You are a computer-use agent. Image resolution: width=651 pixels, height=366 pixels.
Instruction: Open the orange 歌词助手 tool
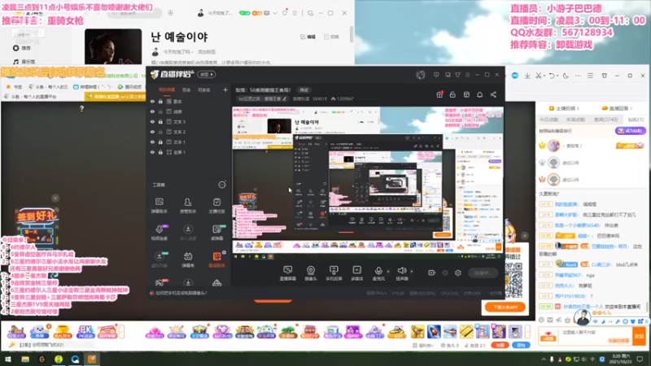click(x=216, y=259)
